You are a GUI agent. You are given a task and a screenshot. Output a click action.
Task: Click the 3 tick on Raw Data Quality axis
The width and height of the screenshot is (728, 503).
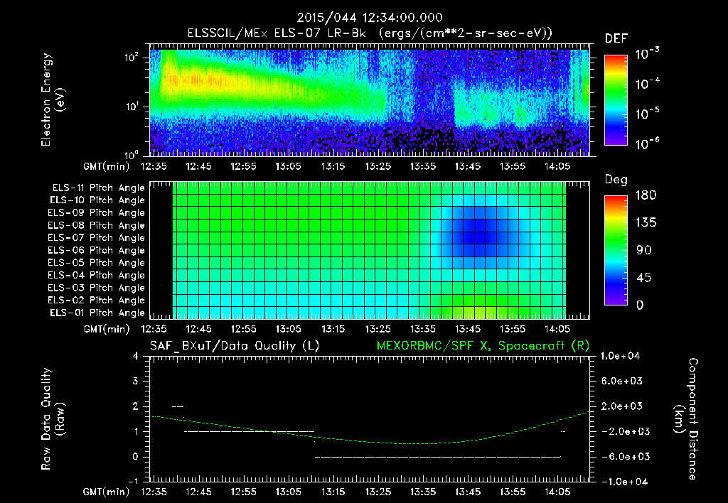(x=136, y=382)
